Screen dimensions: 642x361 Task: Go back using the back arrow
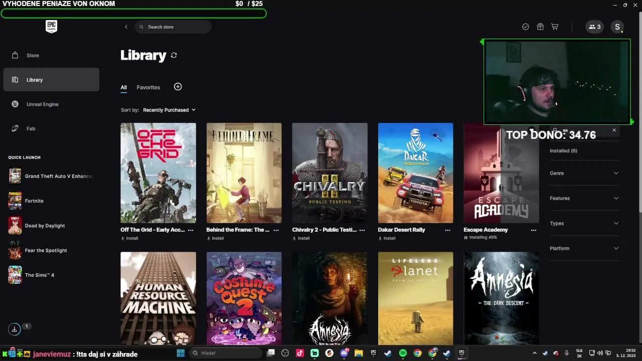click(126, 27)
